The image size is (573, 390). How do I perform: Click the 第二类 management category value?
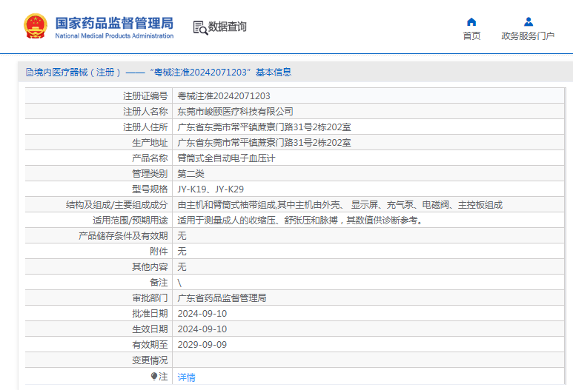191,174
